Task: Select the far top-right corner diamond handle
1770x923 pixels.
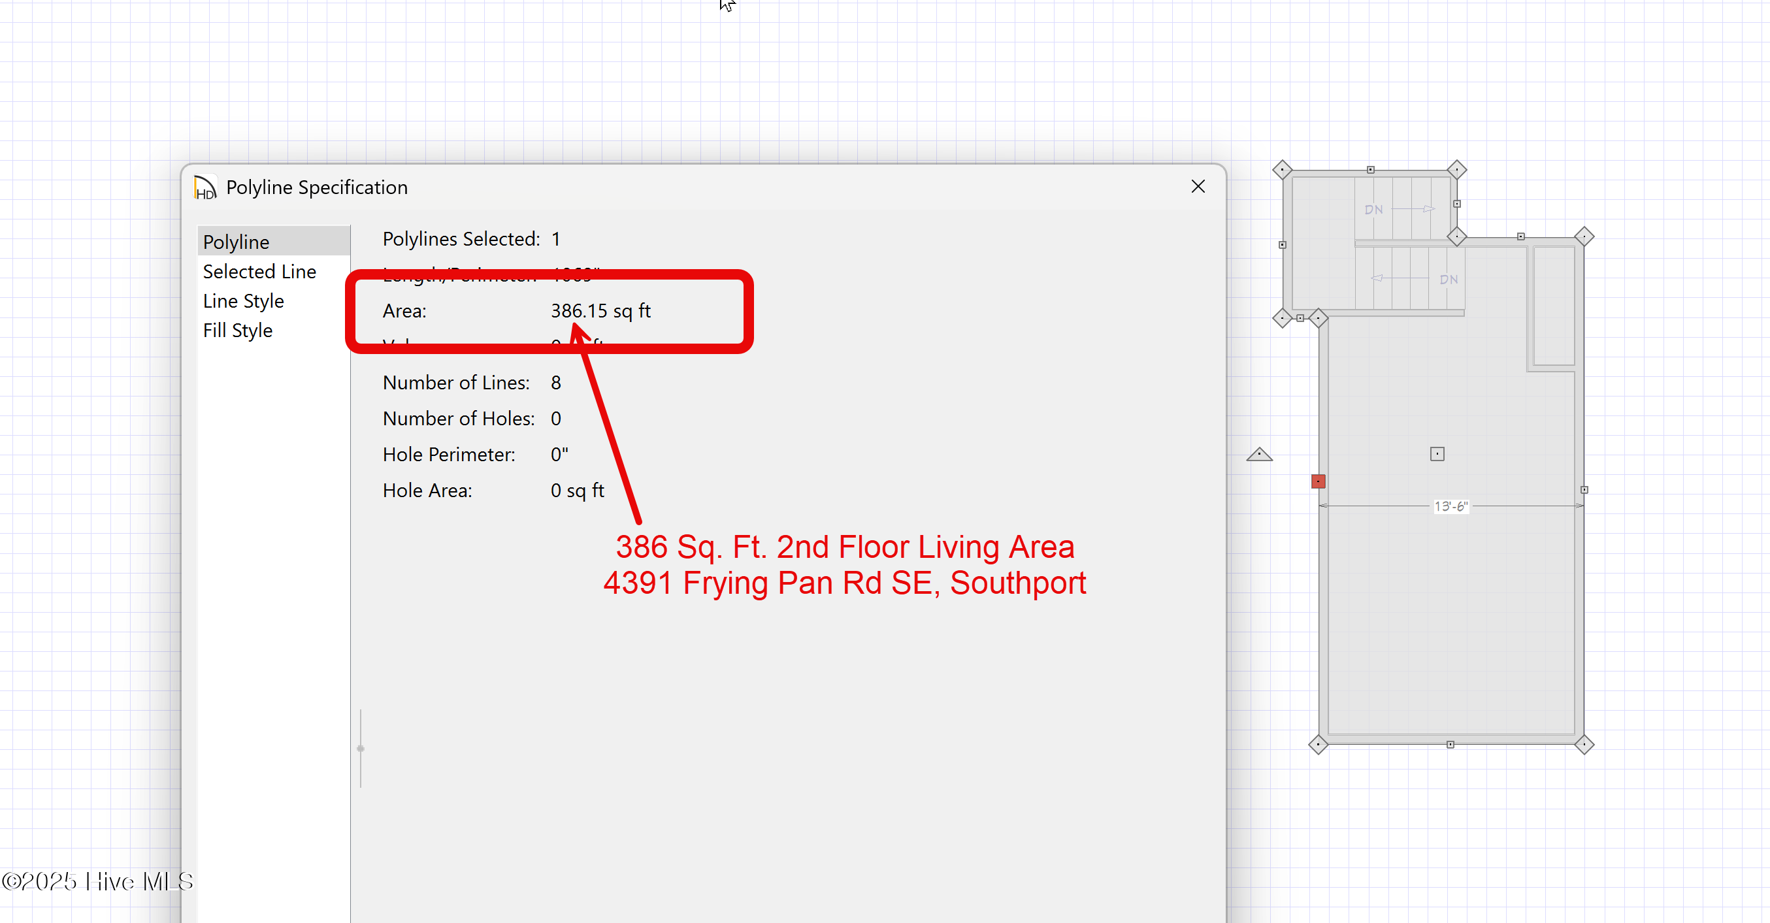Action: tap(1584, 237)
